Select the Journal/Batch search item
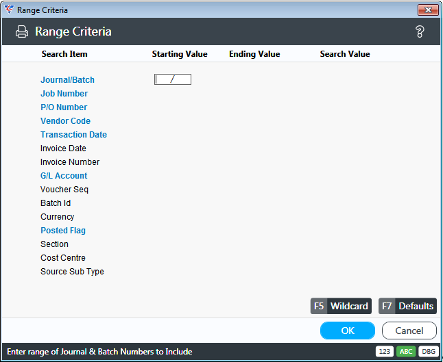The height and width of the screenshot is (362, 443). coord(67,80)
